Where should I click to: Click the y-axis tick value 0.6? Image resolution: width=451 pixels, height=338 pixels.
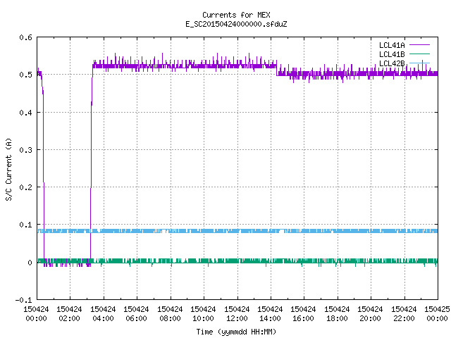[25, 37]
